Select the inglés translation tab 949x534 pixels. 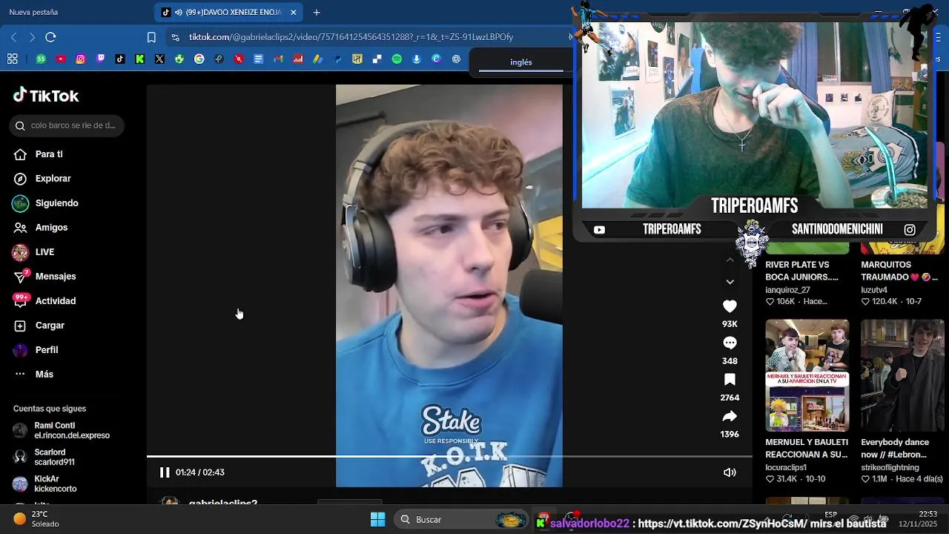pos(521,62)
